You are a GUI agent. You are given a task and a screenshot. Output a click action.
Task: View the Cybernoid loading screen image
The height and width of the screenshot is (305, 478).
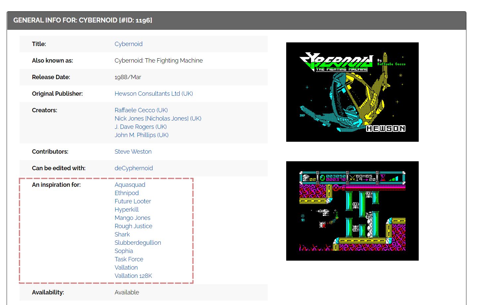click(352, 92)
